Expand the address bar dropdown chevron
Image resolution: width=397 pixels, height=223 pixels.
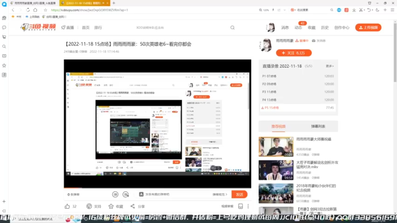point(284,10)
